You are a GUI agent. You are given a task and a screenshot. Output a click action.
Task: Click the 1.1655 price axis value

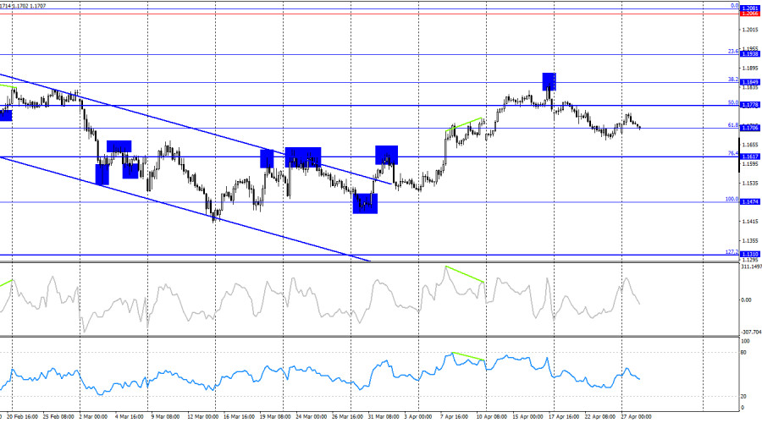click(750, 145)
